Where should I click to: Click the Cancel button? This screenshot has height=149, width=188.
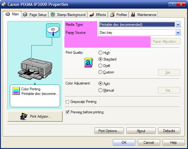pos(149,143)
